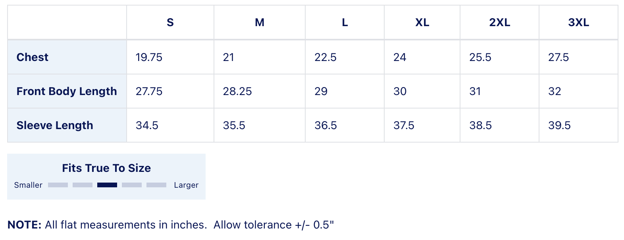Click the Fits True To Size heading

[x=106, y=168]
